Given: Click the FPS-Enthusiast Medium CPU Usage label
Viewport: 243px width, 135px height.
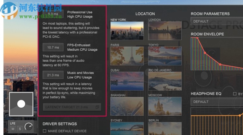Looking at the screenshot, I should click(82, 48).
